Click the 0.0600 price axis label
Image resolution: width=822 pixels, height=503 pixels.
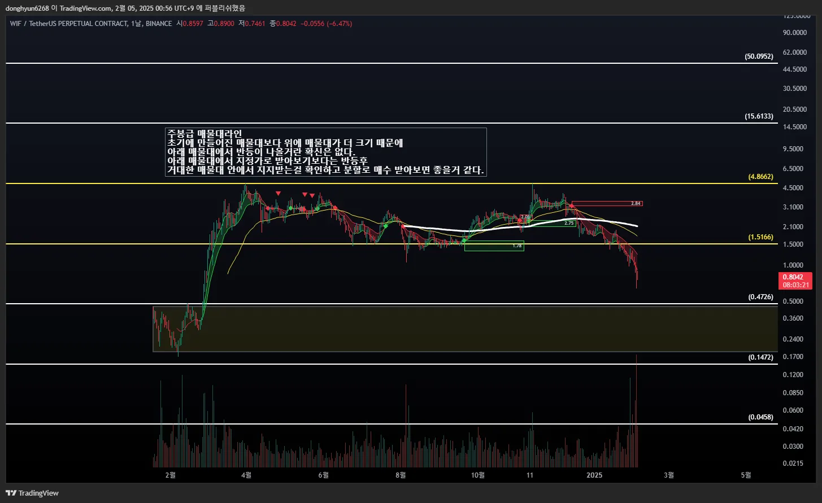pos(794,410)
